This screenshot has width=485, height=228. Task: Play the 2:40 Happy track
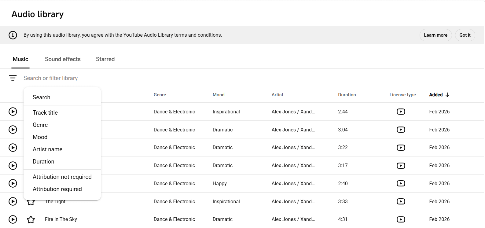point(13,183)
